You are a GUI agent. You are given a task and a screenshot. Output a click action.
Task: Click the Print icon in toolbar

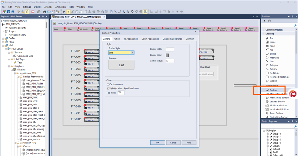13,12
